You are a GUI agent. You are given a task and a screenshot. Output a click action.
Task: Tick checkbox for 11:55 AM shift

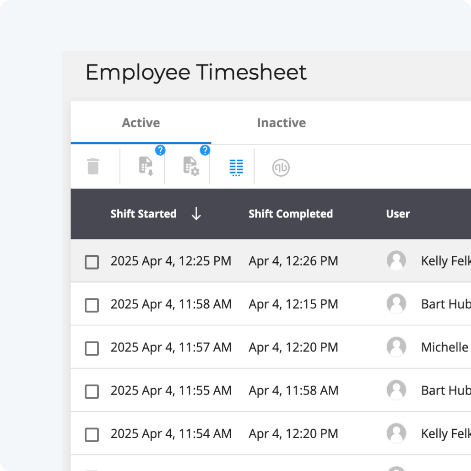tap(92, 391)
